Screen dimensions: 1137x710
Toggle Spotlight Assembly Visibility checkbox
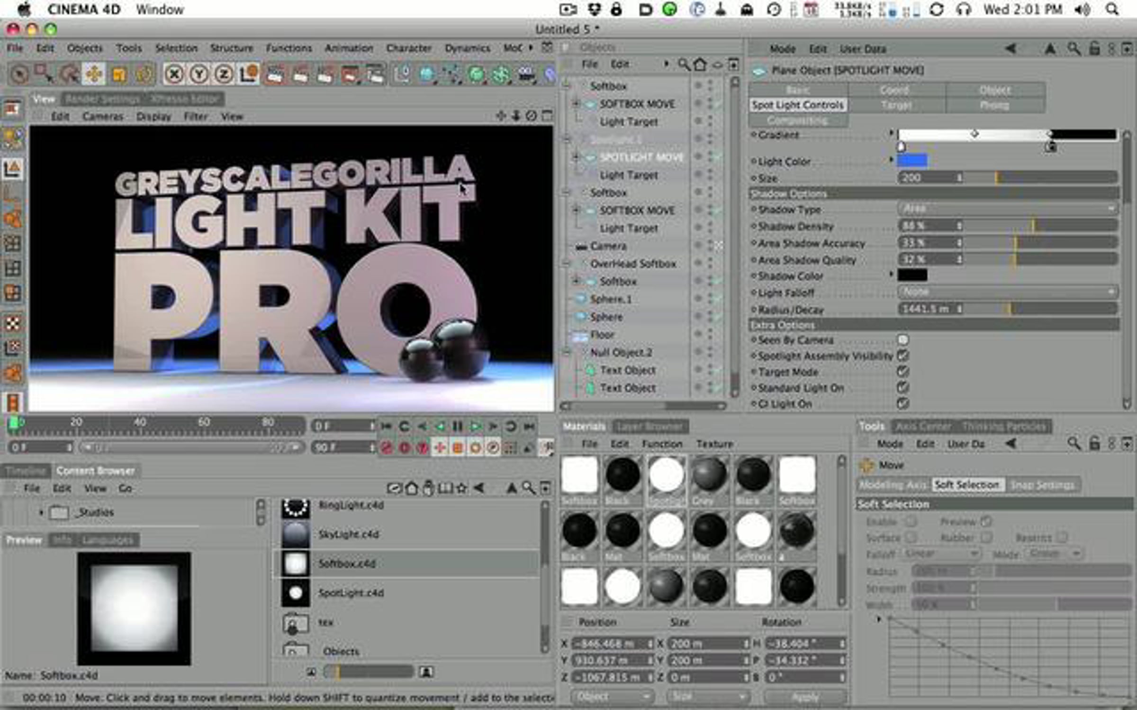click(903, 355)
